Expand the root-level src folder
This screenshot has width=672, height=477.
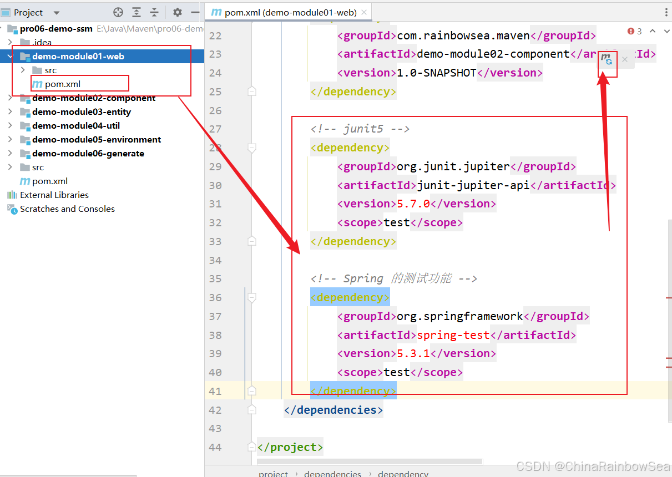tap(11, 167)
